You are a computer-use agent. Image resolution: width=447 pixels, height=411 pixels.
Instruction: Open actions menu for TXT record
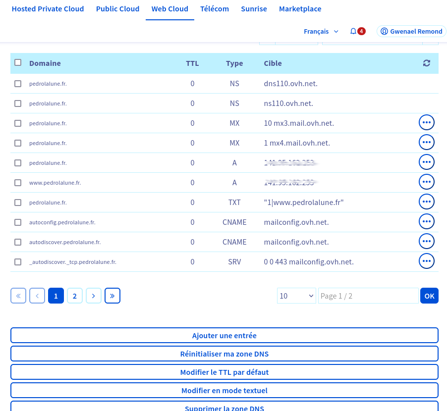[x=426, y=202]
